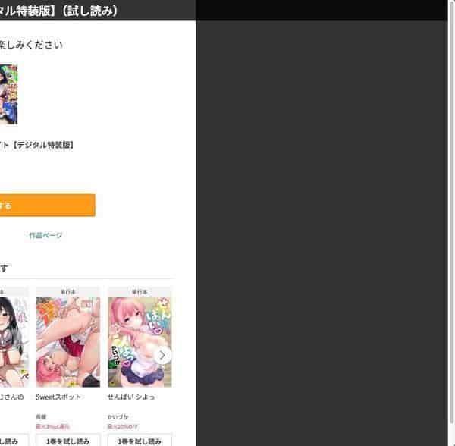Click the pink discount label under せんぱい シよっ
455x446 pixels.
(x=122, y=426)
